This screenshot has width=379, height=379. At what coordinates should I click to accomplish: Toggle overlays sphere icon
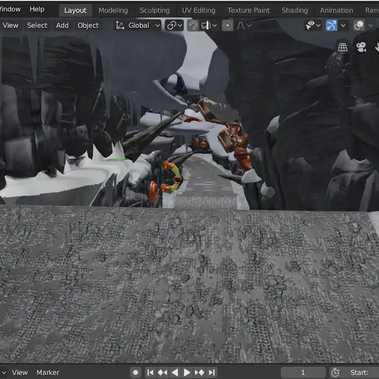click(x=359, y=26)
